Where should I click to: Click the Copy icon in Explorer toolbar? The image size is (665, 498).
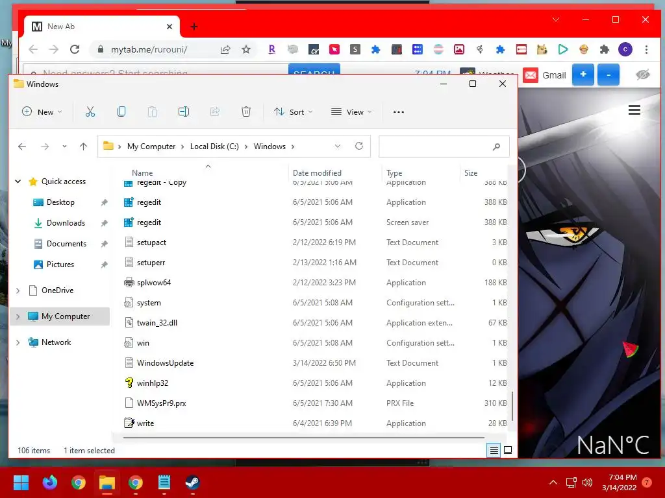pos(121,112)
